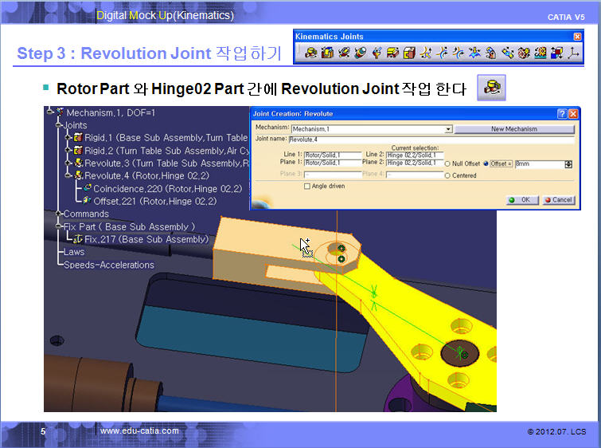The width and height of the screenshot is (601, 448).
Task: Select the Prismatic Joint toolbar icon
Action: 326,53
